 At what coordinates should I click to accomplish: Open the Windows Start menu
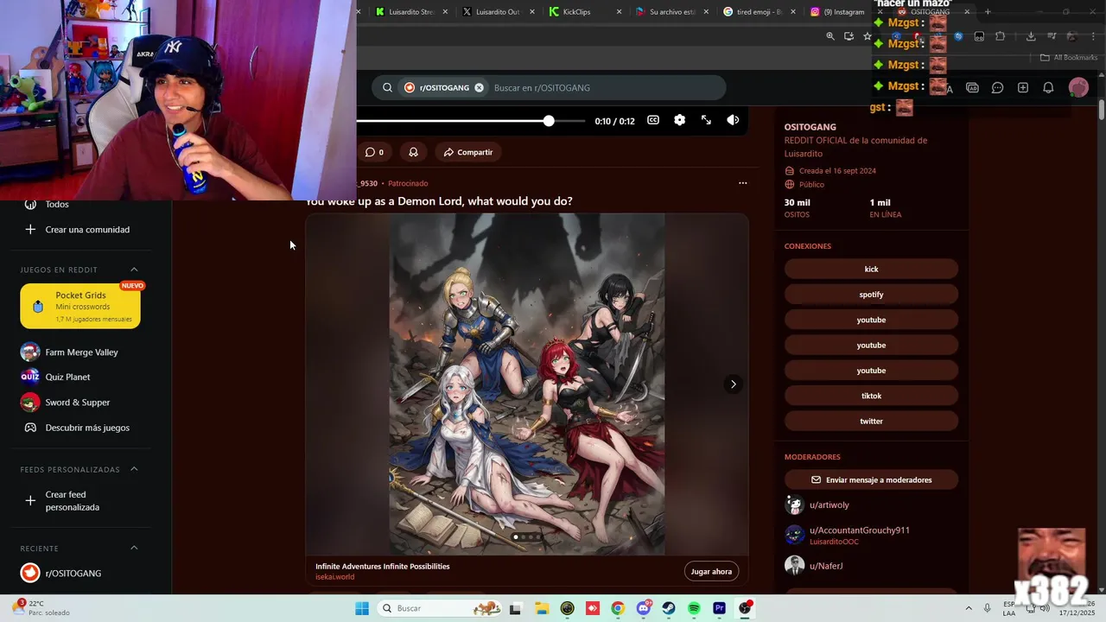362,608
